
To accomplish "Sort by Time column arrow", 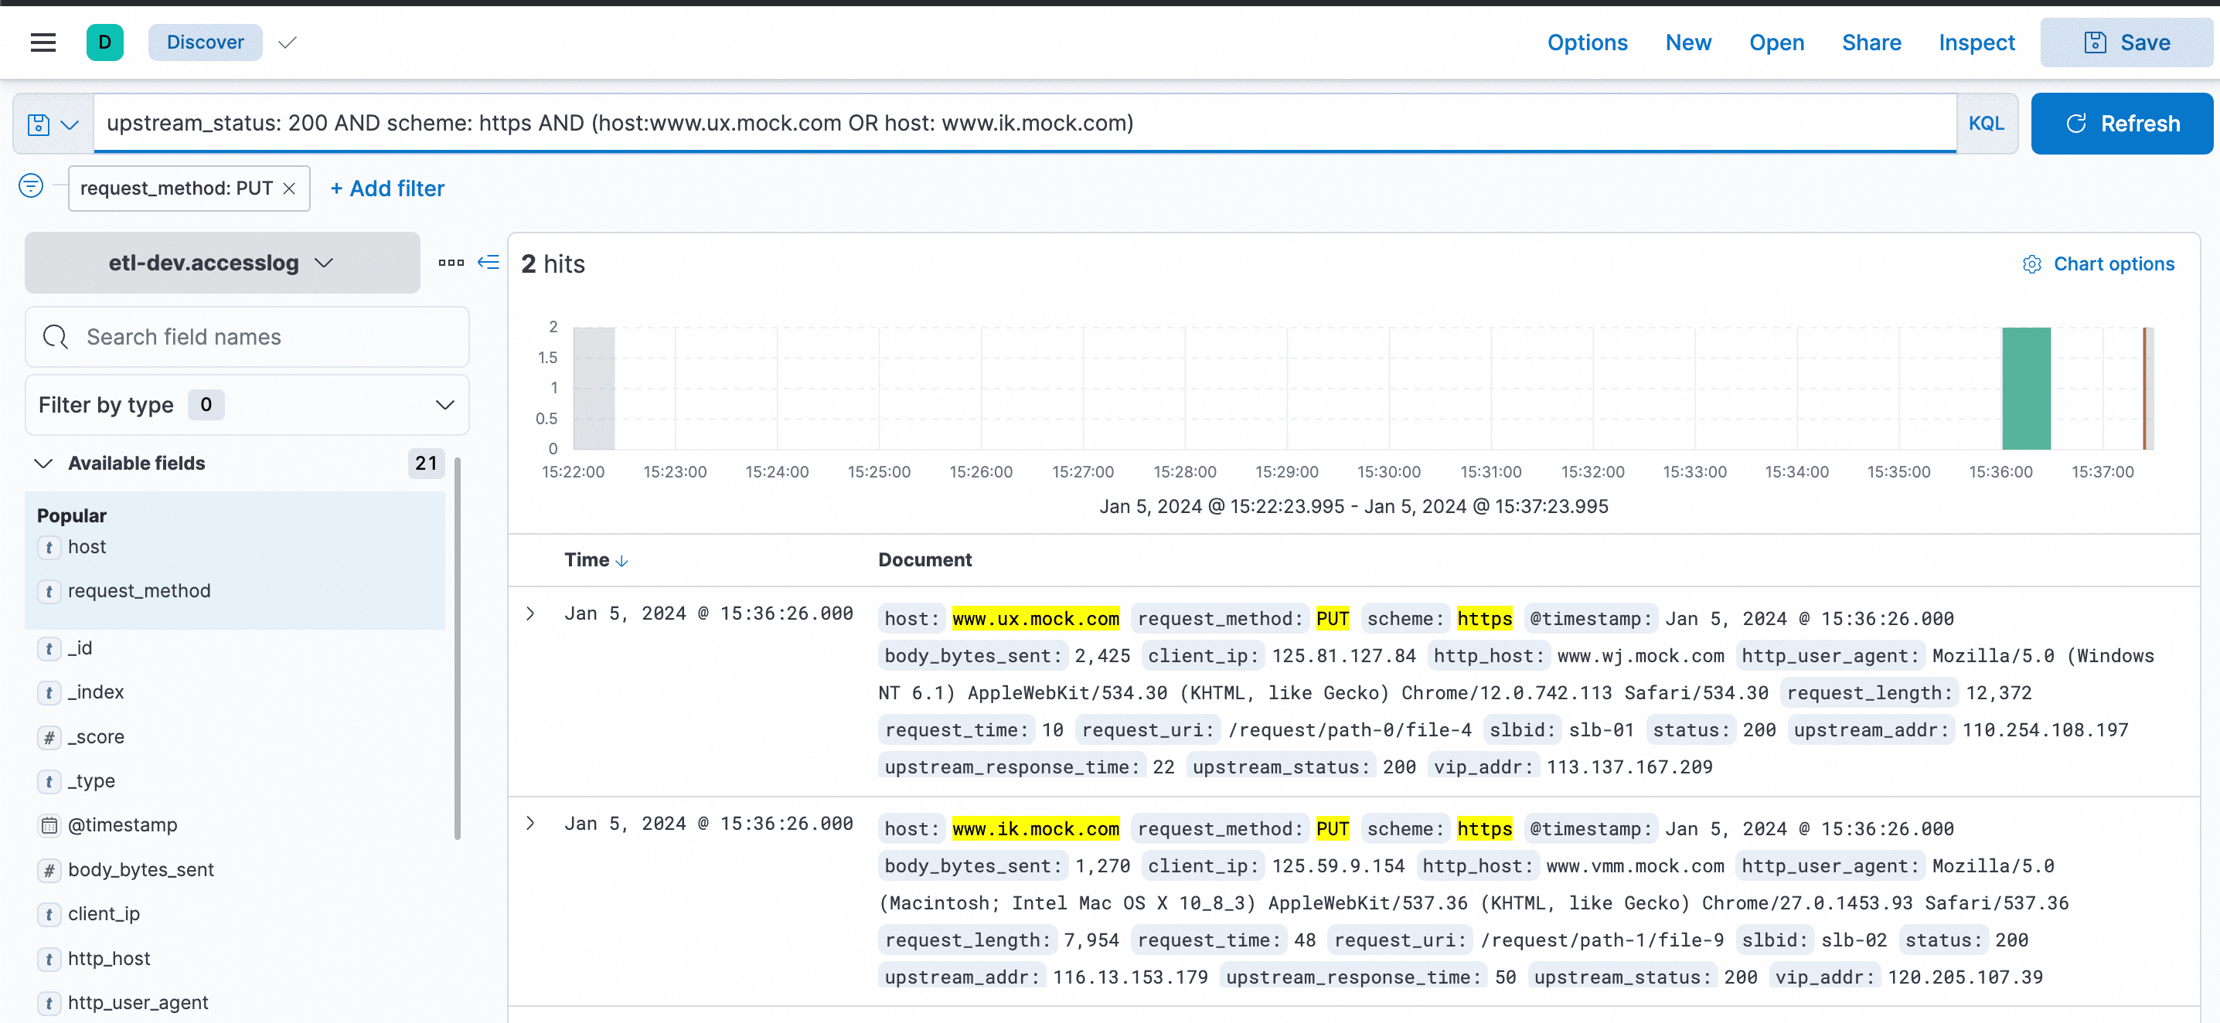I will [622, 562].
